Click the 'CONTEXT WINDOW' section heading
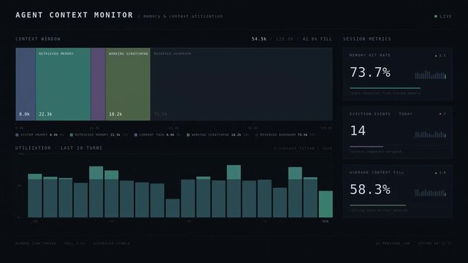Image resolution: width=468 pixels, height=263 pixels. [38, 39]
